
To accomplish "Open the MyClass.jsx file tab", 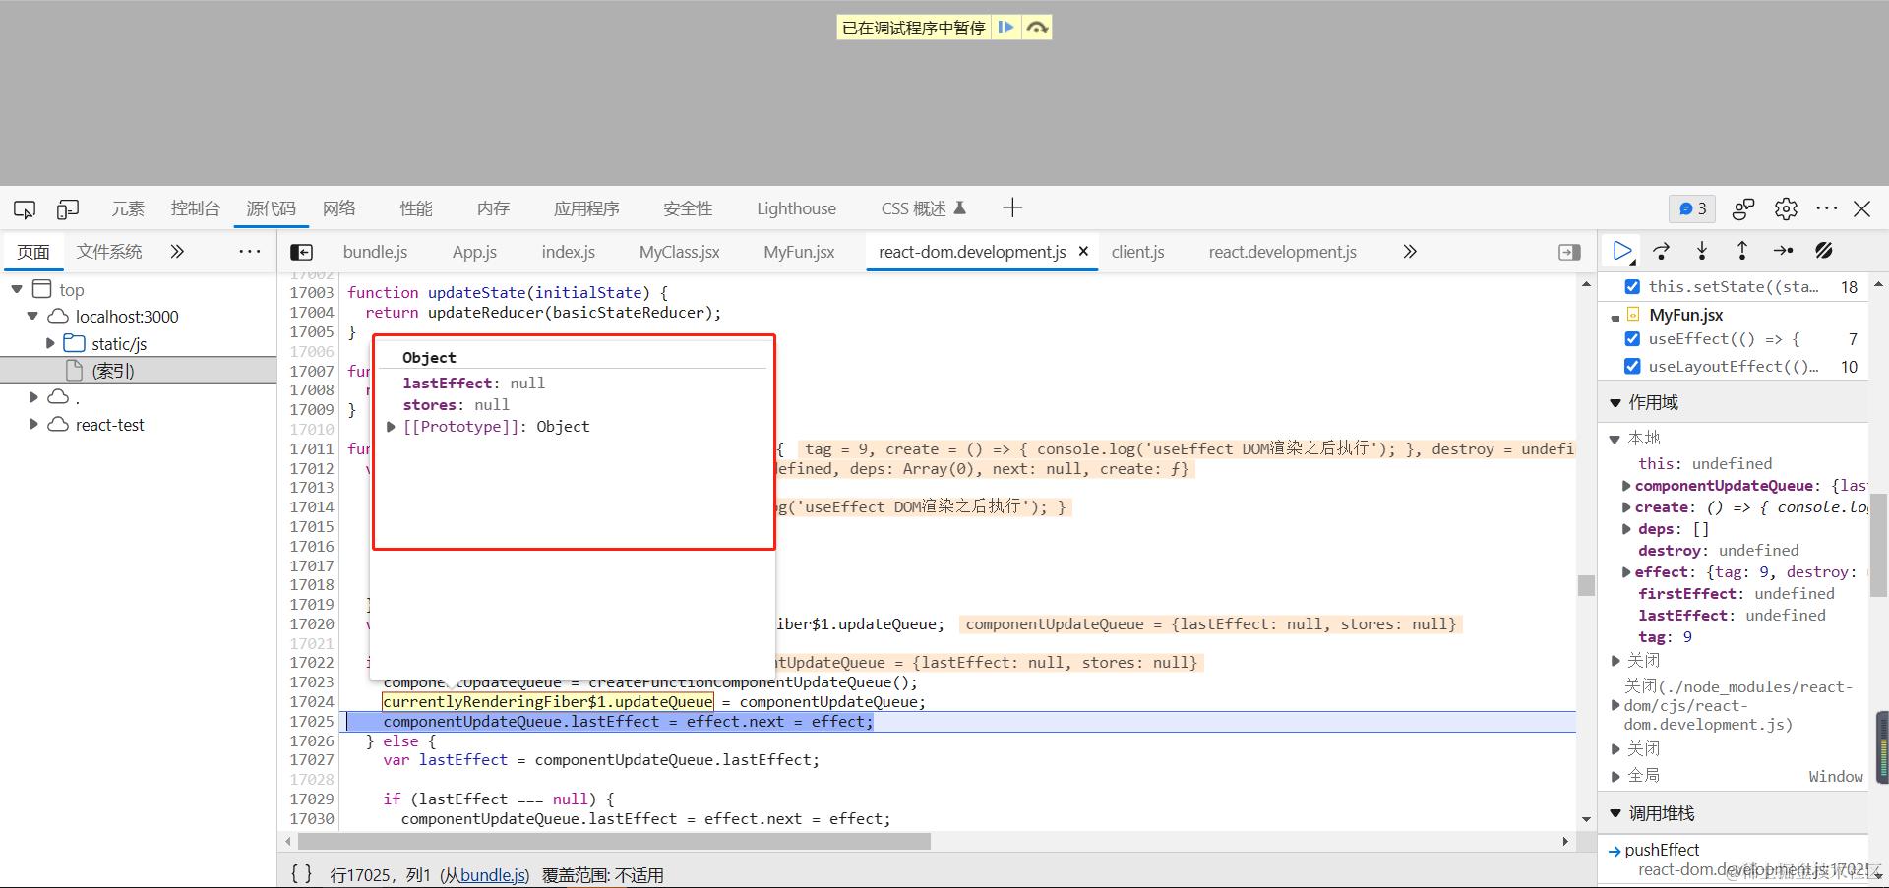I will (x=679, y=252).
